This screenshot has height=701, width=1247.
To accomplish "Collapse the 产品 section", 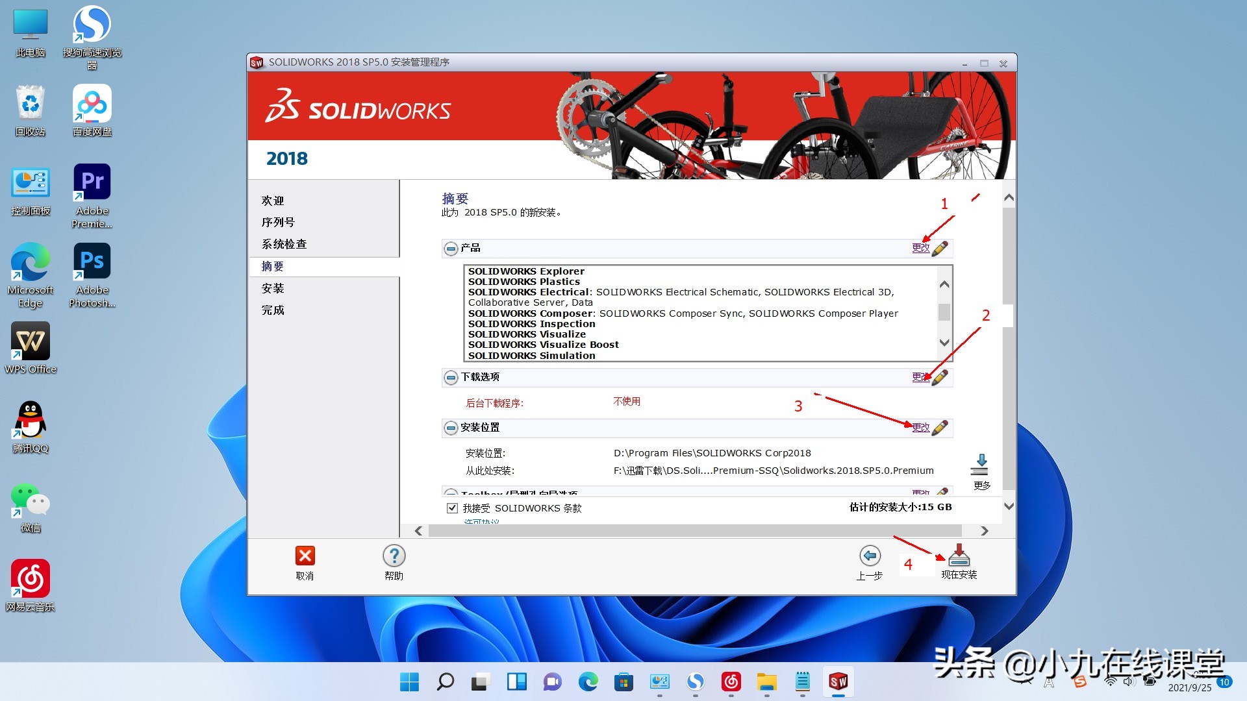I will [x=451, y=248].
